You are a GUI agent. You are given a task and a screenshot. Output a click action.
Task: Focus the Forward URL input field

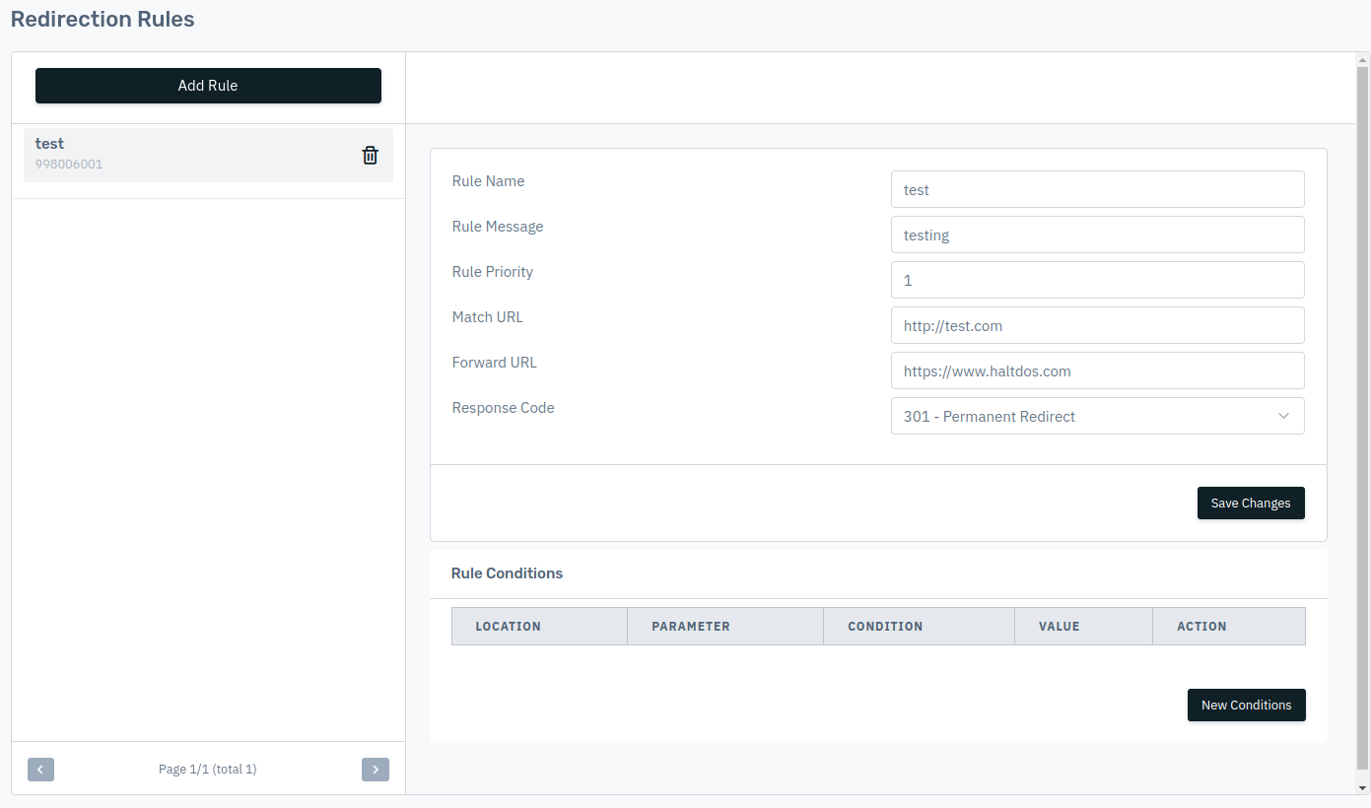(1097, 370)
